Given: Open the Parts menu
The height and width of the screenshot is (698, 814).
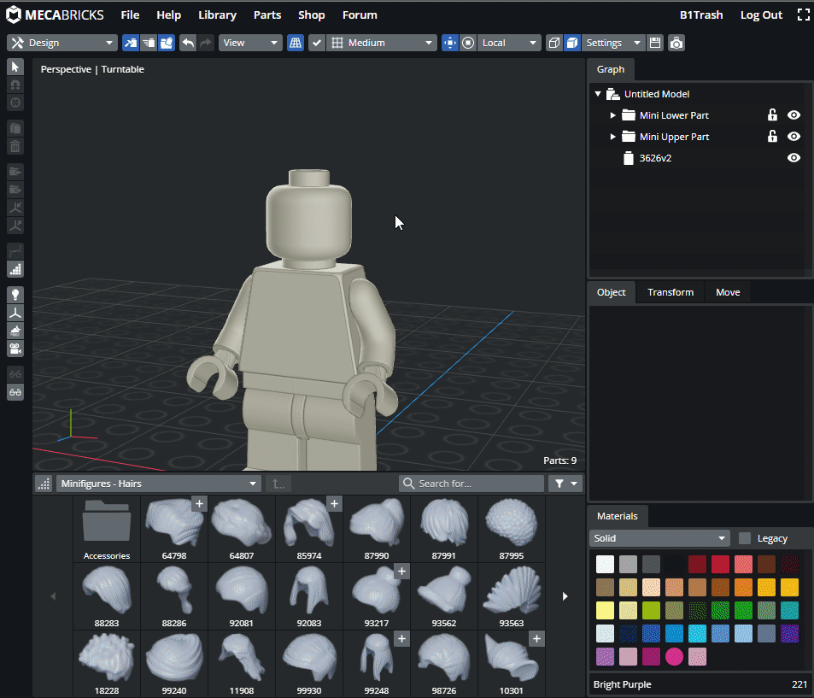Looking at the screenshot, I should 267,15.
